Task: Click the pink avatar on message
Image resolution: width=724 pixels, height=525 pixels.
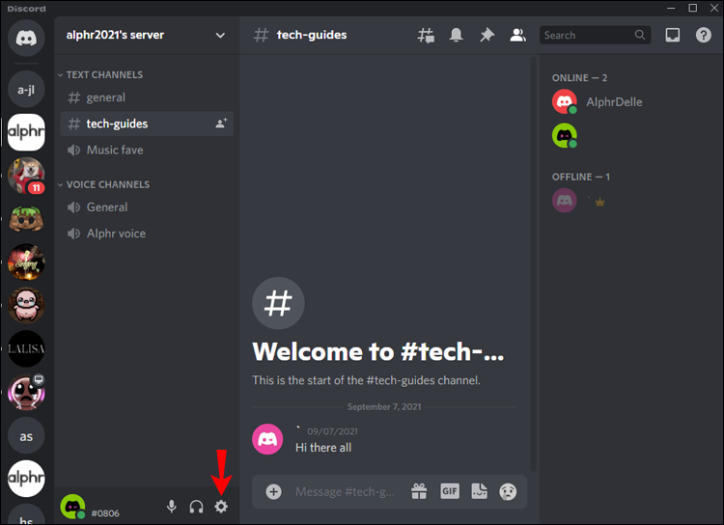Action: click(x=267, y=439)
